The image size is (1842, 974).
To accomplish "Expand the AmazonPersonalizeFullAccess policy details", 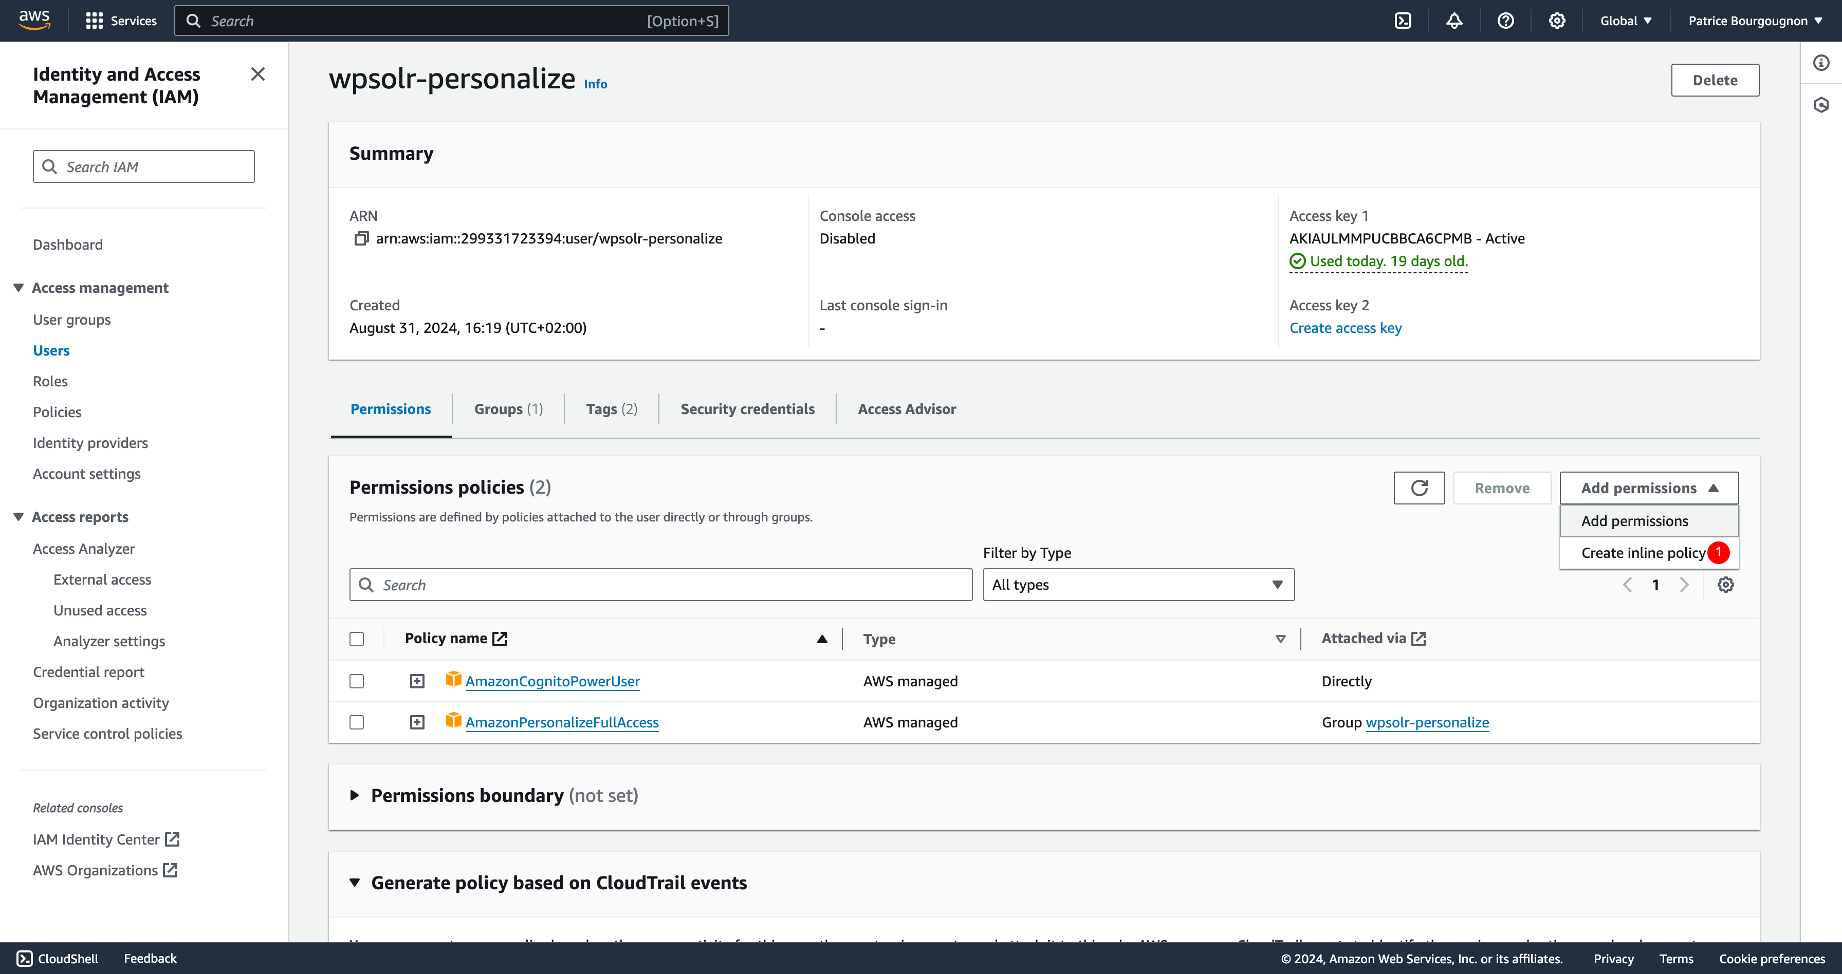I will tap(417, 722).
